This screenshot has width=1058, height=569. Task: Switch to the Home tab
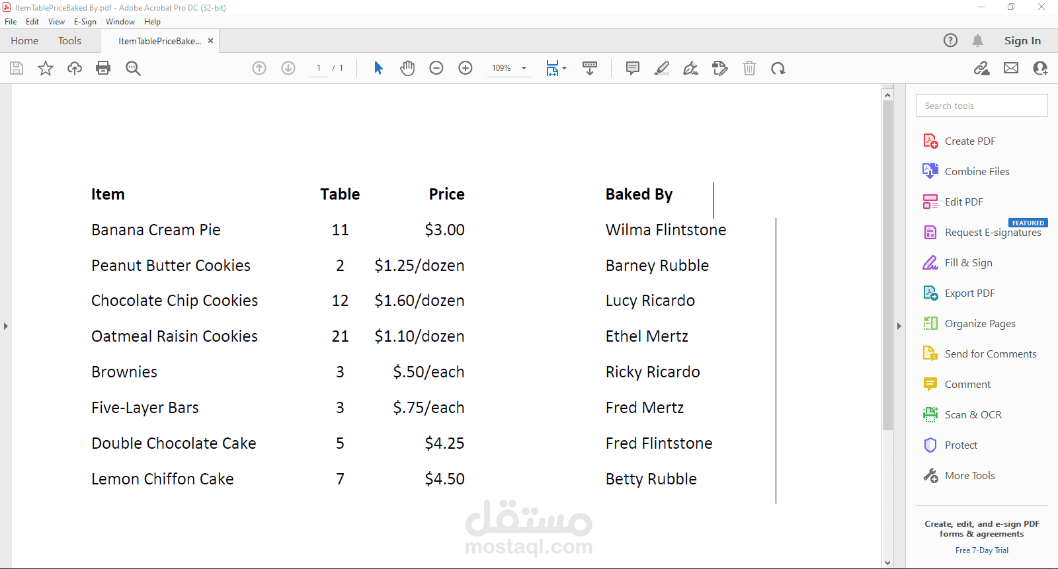24,41
